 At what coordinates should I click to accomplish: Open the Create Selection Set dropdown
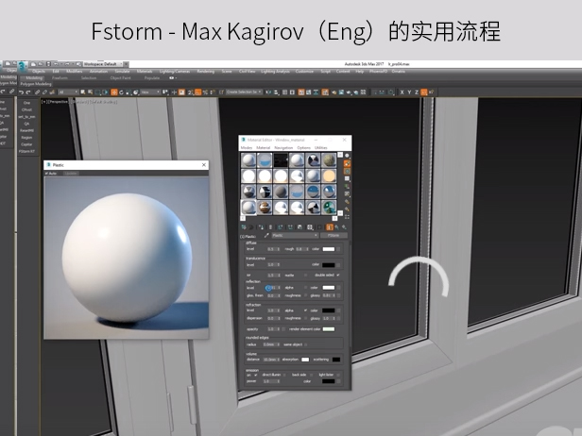coord(246,92)
